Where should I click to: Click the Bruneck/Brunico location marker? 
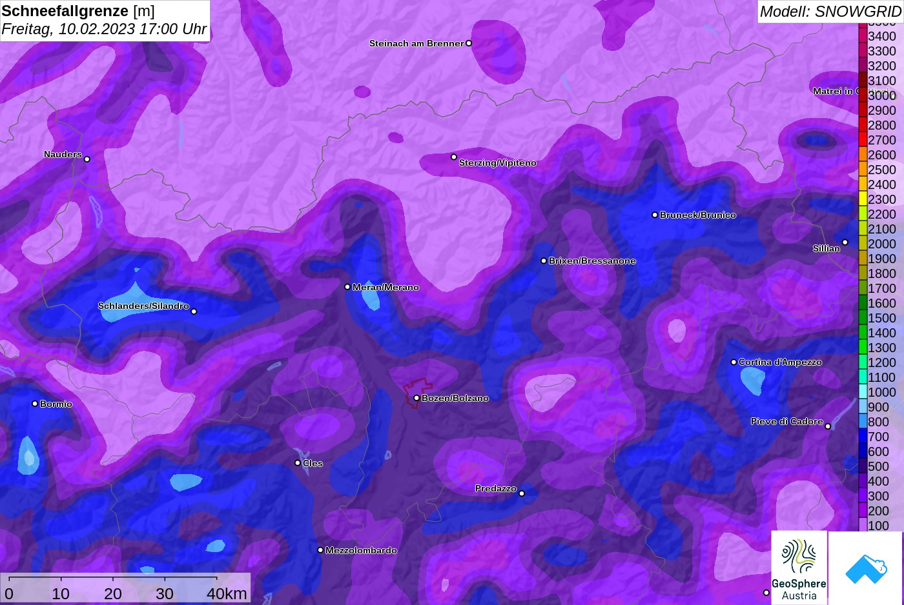click(x=655, y=215)
